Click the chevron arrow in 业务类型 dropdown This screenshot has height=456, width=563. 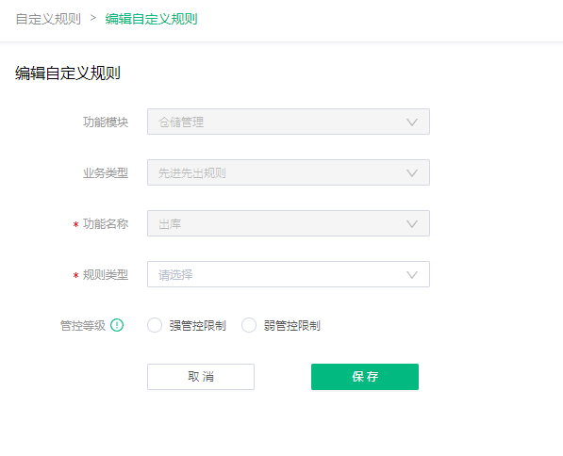[412, 173]
